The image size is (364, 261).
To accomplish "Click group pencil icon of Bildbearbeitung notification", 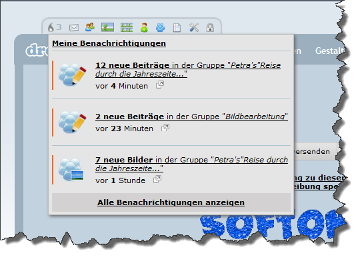I will click(x=72, y=122).
